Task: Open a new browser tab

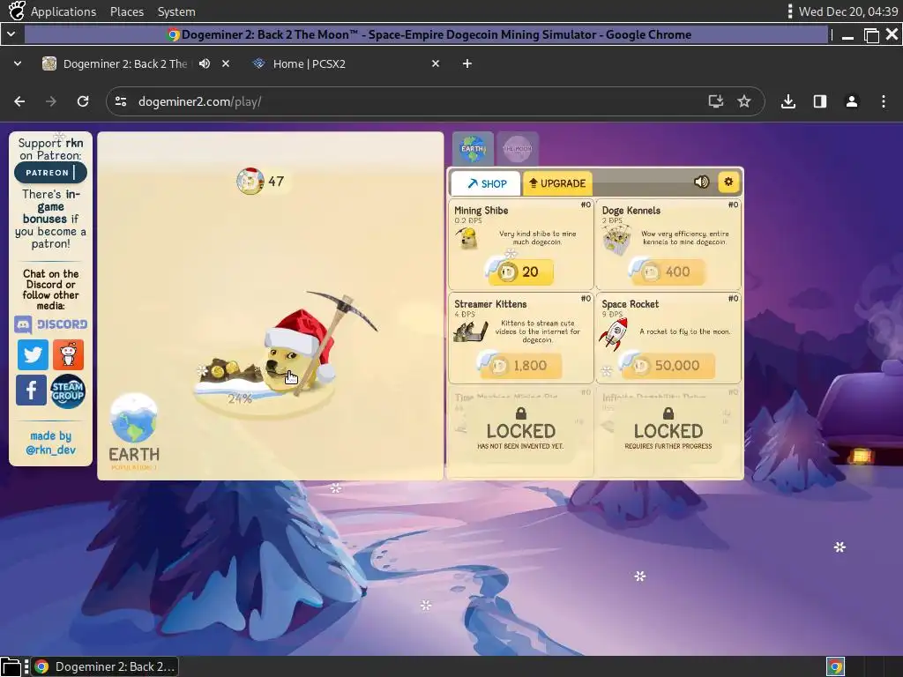Action: pos(467,63)
